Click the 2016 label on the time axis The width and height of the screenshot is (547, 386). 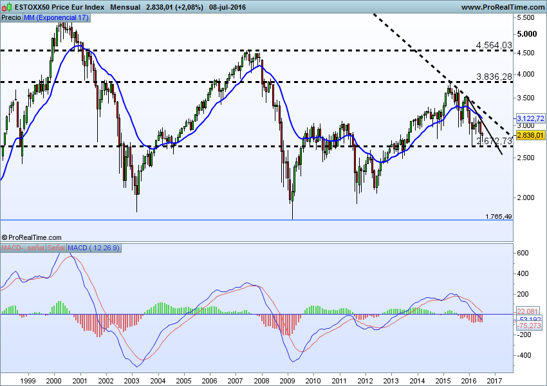tap(468, 381)
